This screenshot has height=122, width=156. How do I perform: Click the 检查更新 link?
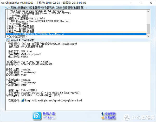click(x=110, y=113)
